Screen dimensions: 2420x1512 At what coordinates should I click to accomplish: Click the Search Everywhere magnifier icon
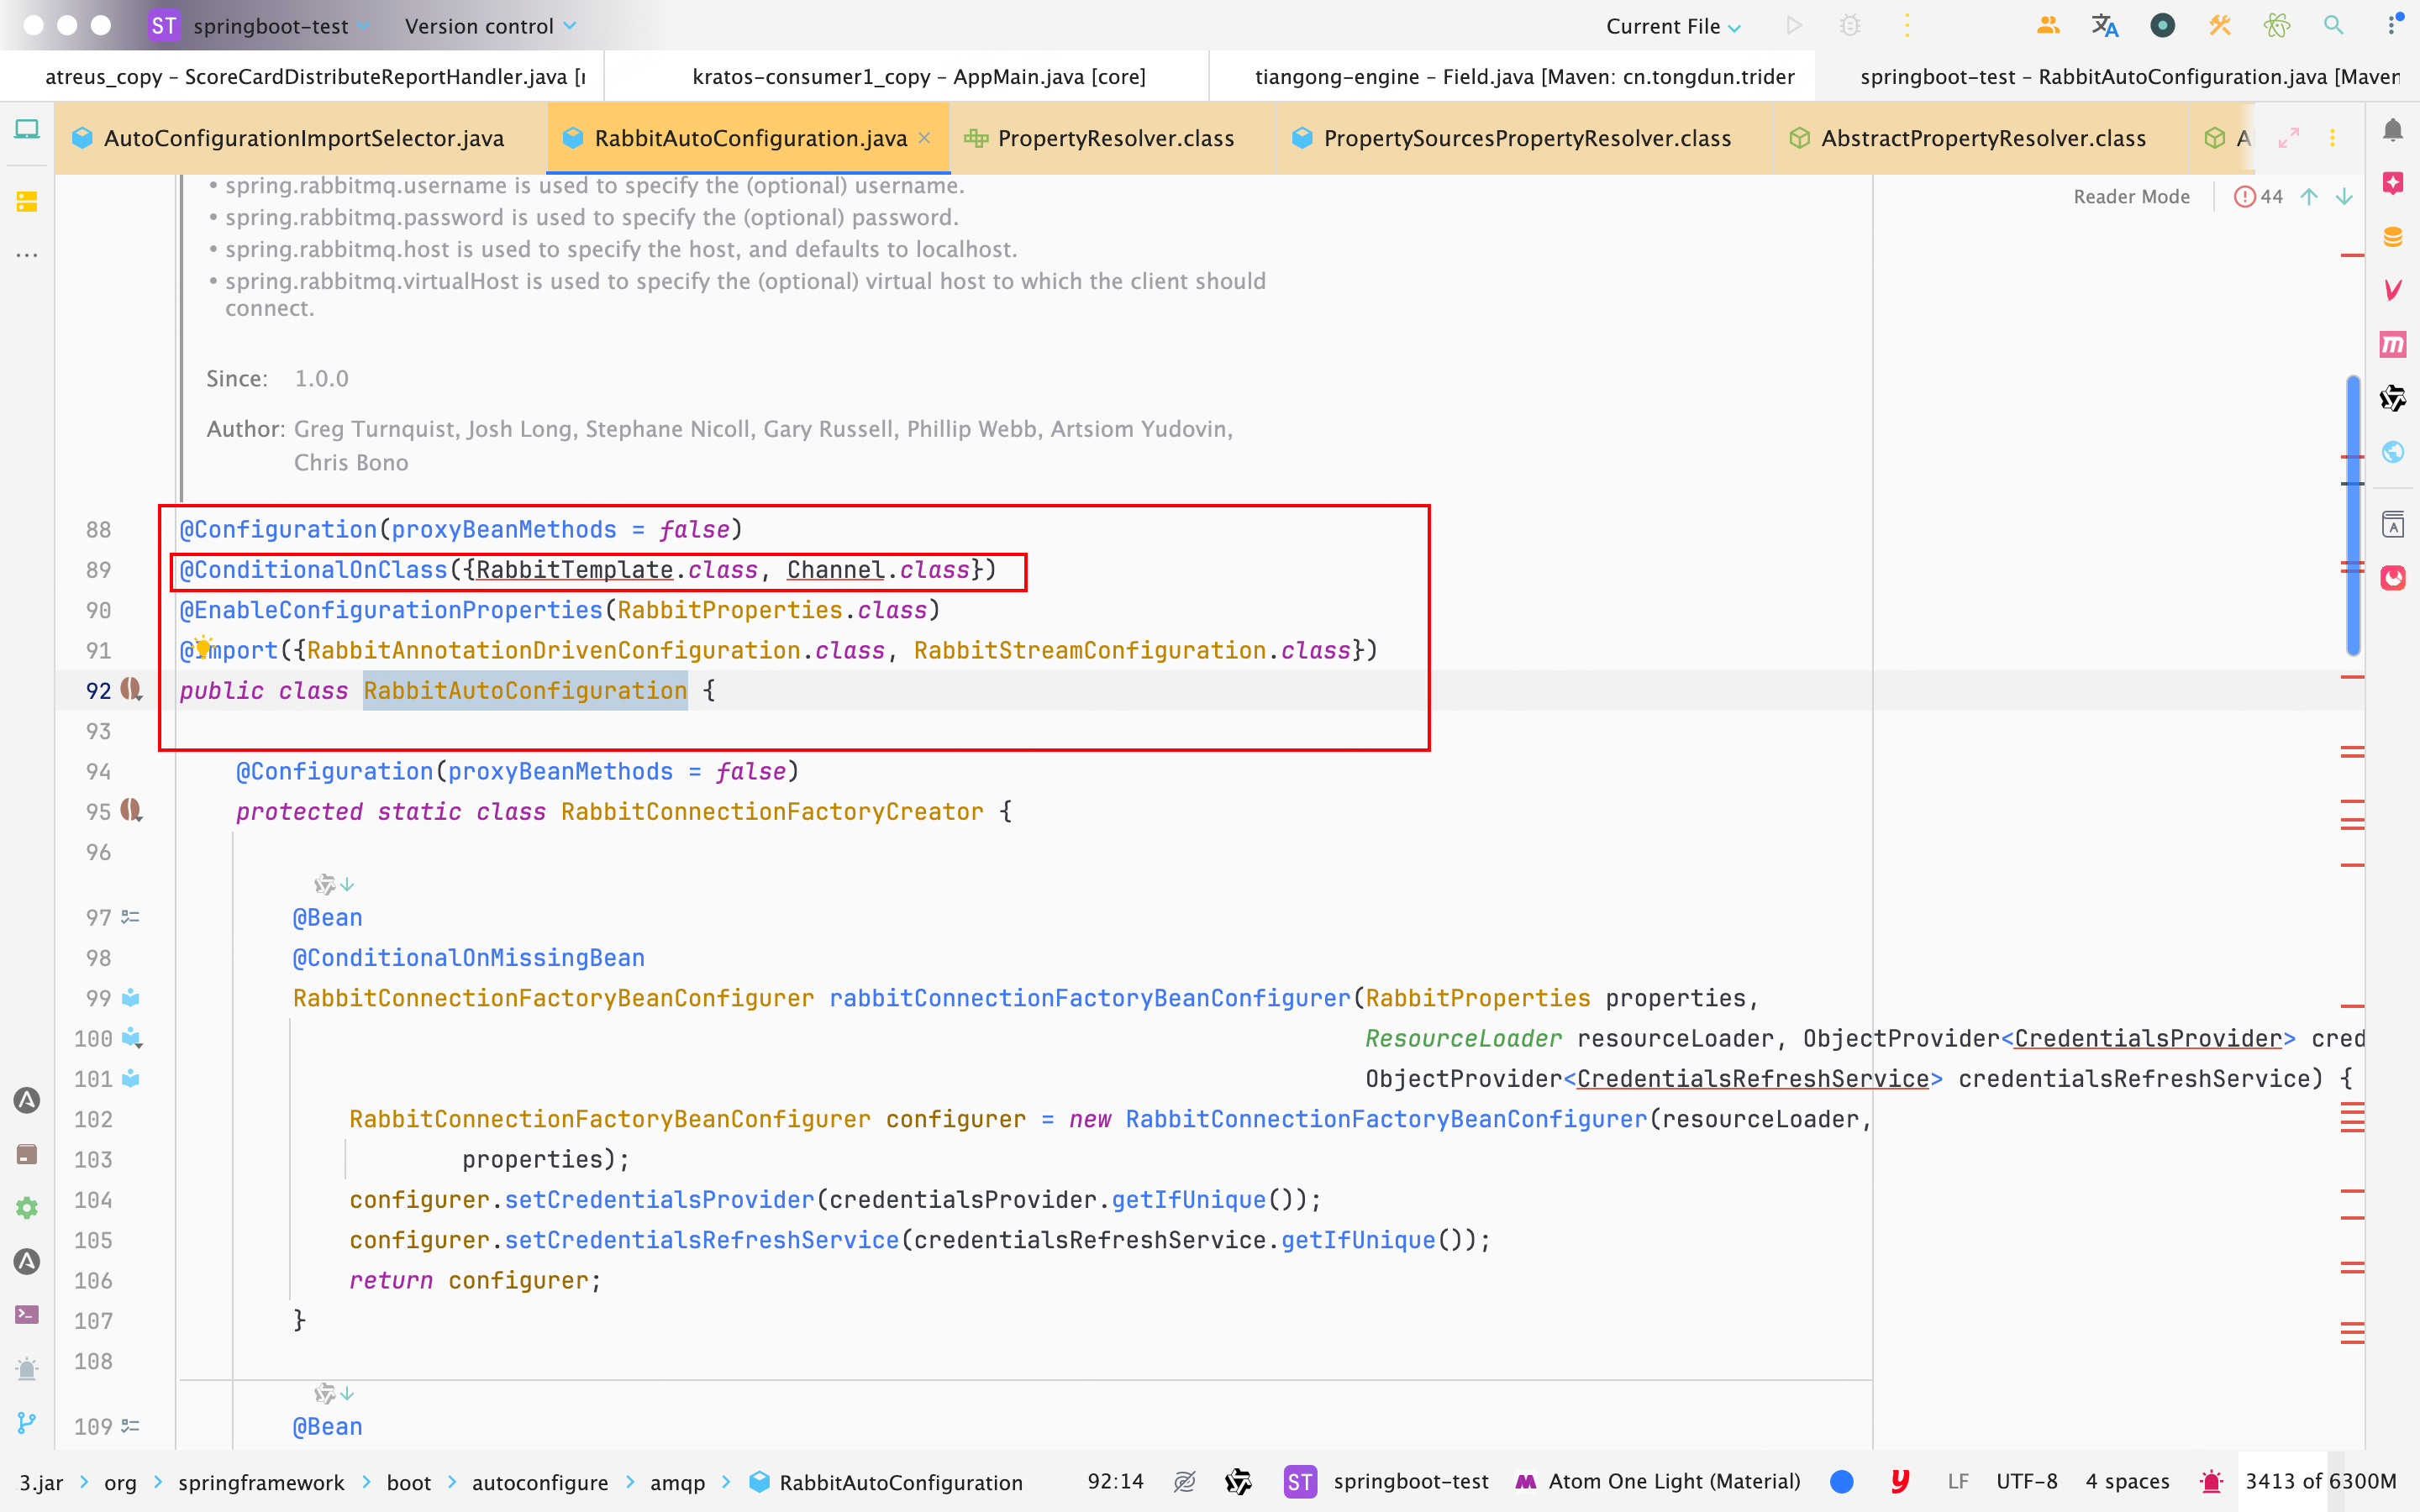click(x=2333, y=26)
